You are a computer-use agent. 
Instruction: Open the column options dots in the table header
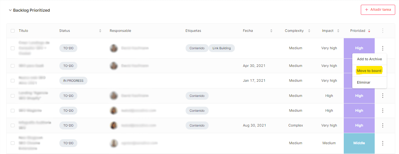(383, 31)
